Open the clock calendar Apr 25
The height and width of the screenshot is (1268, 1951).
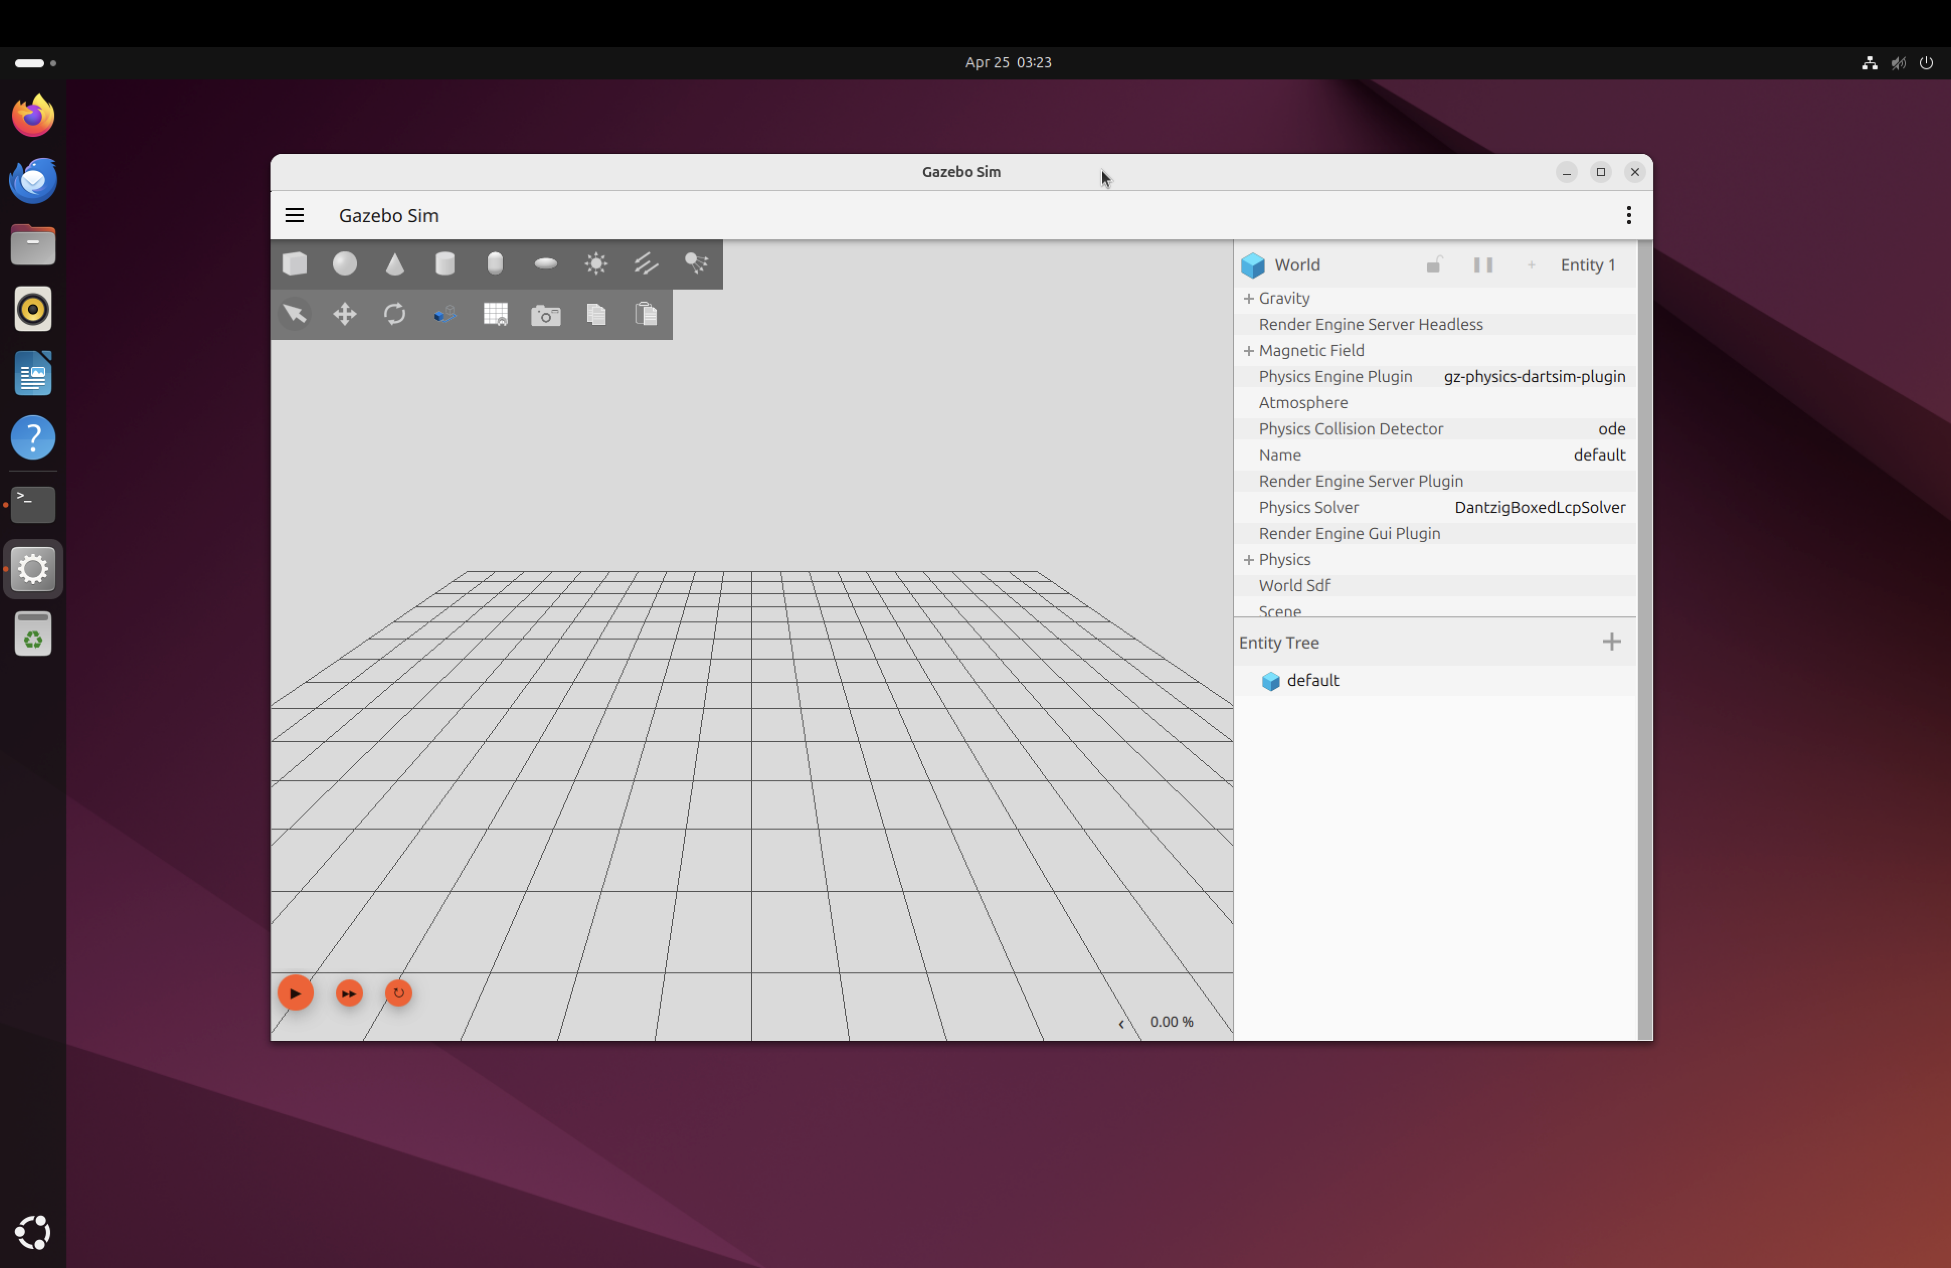point(1008,62)
